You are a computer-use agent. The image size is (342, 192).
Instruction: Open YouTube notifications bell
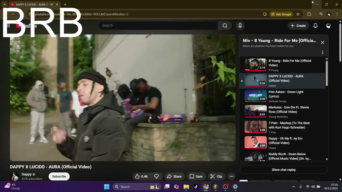coord(315,26)
